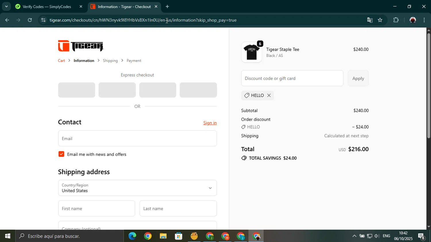Remove the HELLO discount code tag
This screenshot has height=242, width=431.
tap(269, 95)
